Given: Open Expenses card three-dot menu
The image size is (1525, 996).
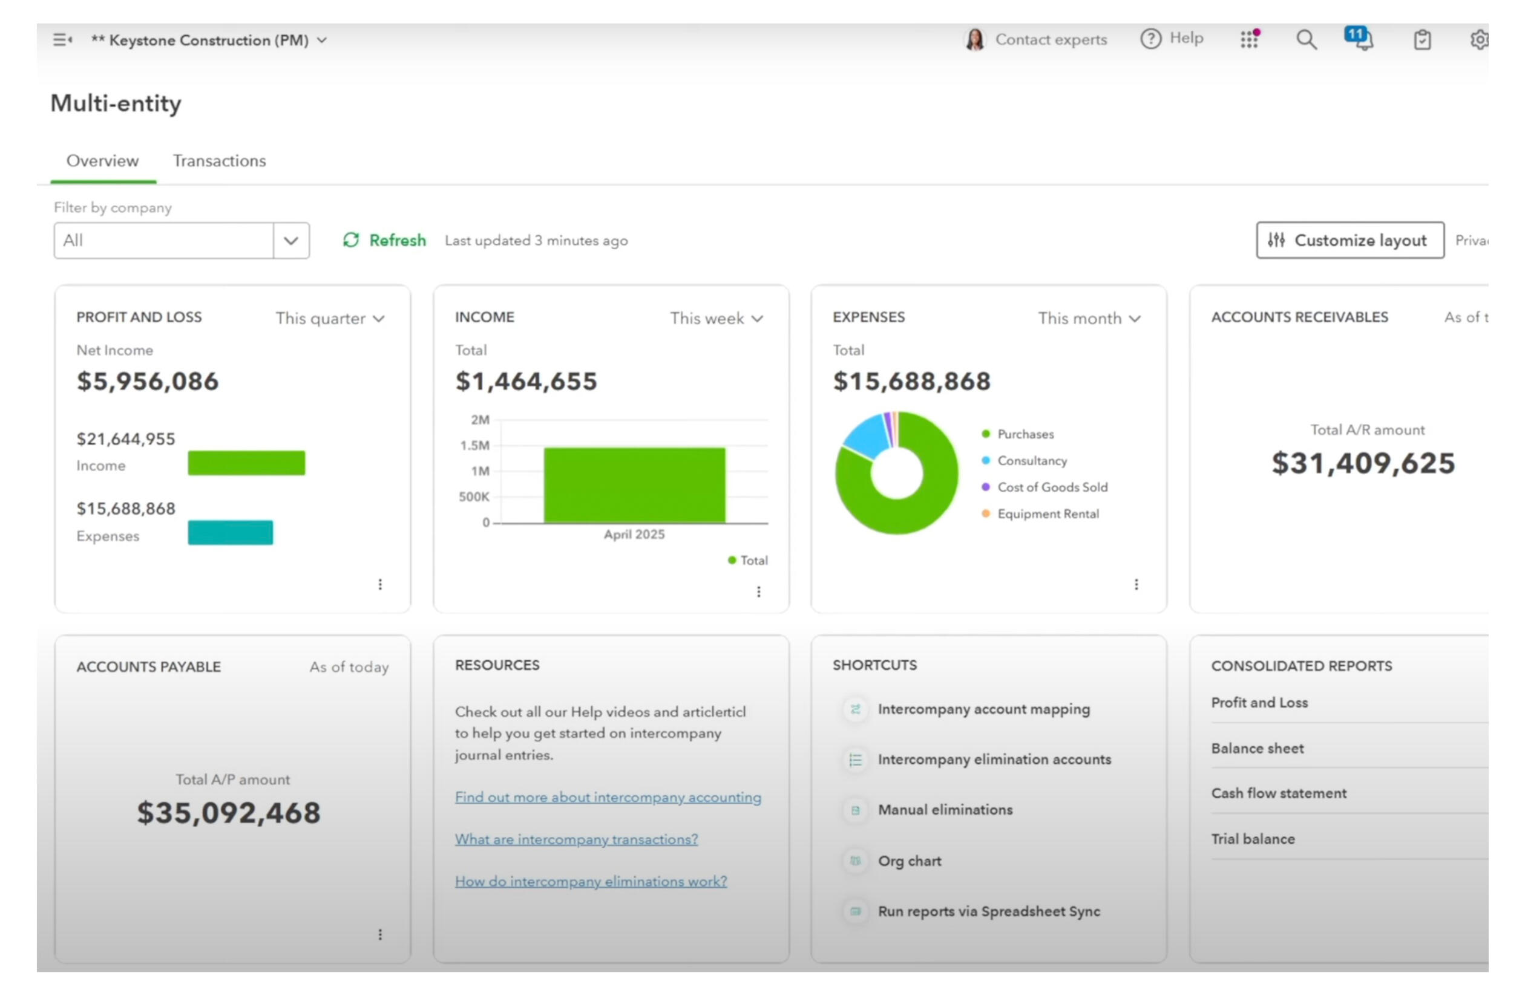Looking at the screenshot, I should [1136, 584].
